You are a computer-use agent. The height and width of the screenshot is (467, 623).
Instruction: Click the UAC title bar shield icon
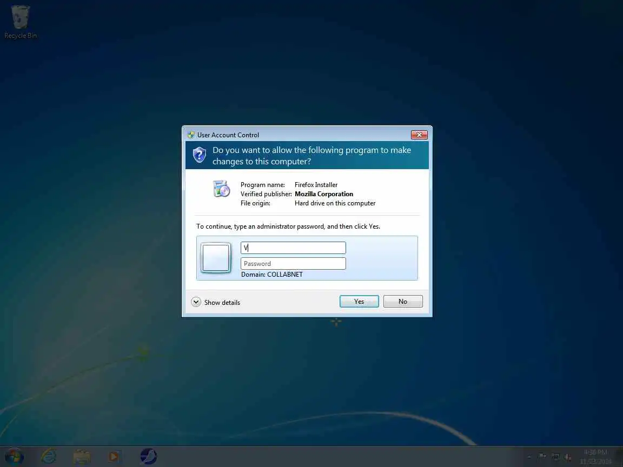(191, 135)
